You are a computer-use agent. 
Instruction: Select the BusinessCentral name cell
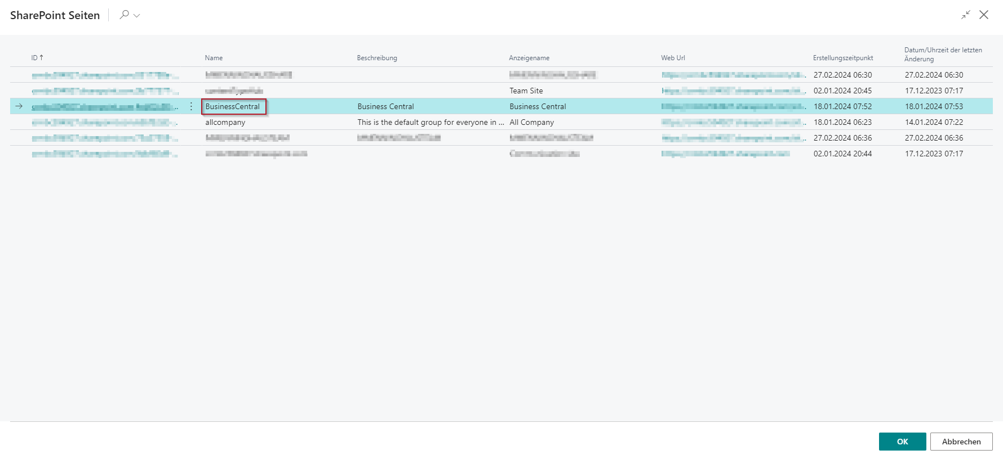(233, 106)
